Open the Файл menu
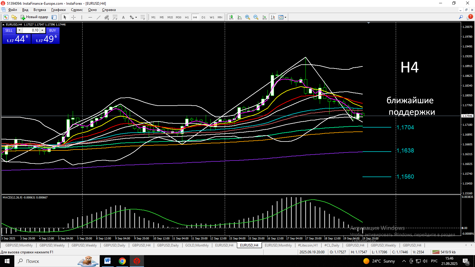 point(12,10)
